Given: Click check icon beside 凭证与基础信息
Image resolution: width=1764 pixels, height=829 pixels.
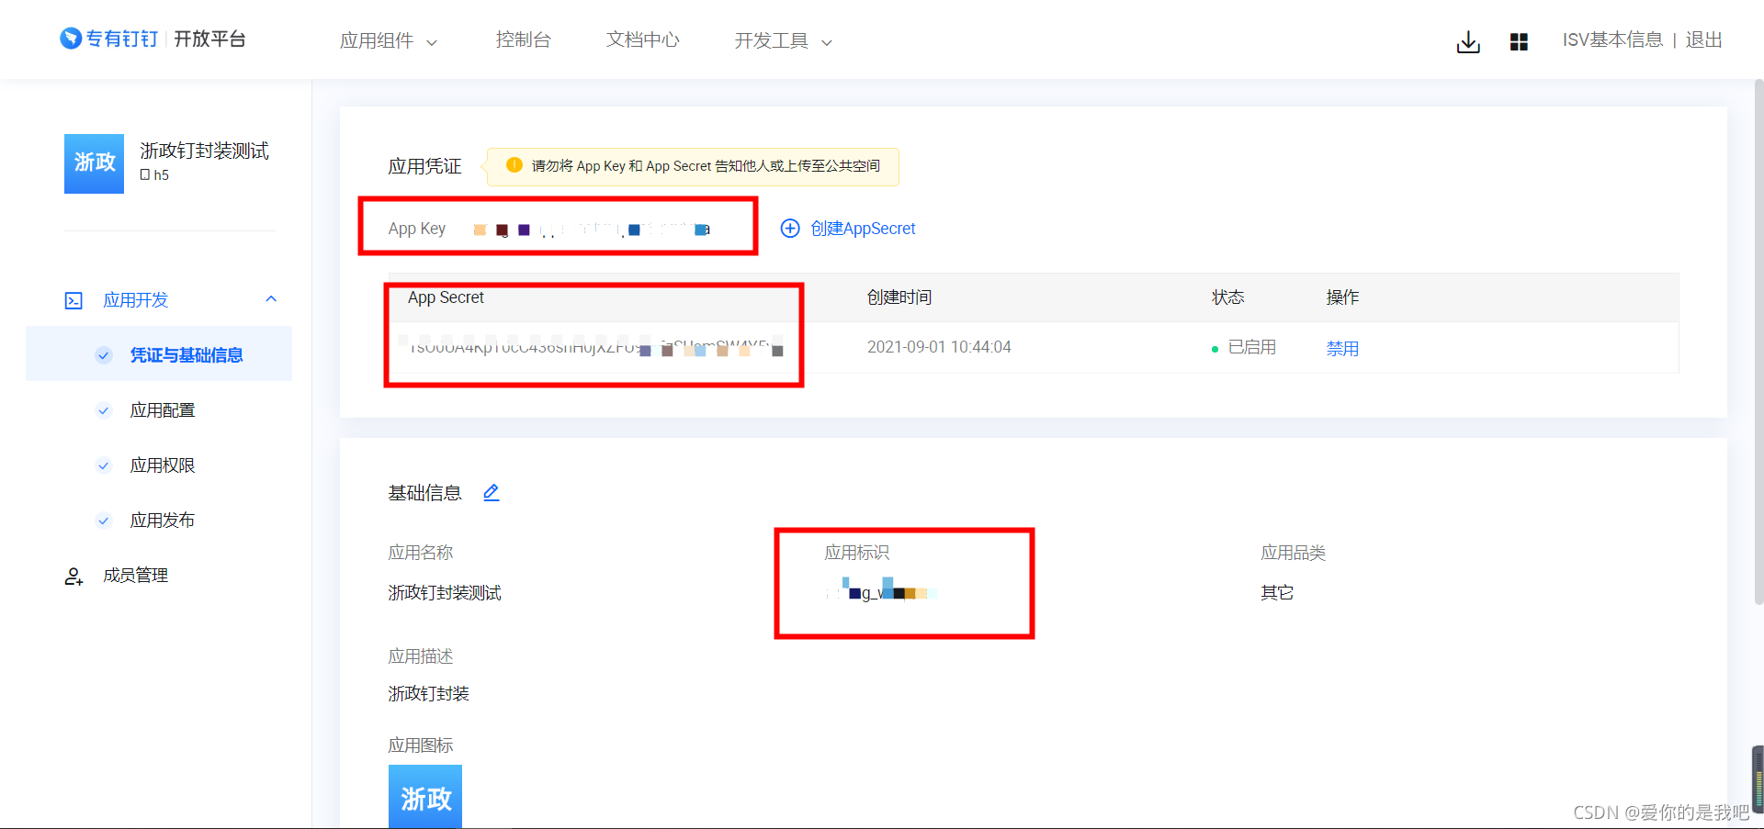Looking at the screenshot, I should click(104, 355).
